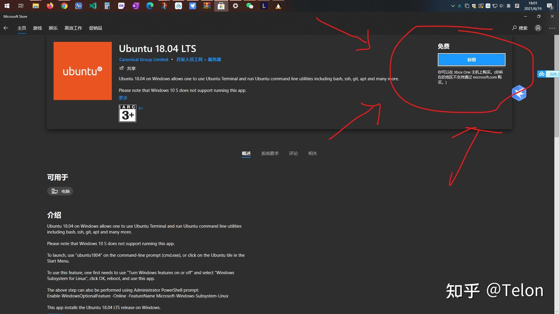Open Task View in the taskbar
The image size is (559, 314).
pos(21,6)
